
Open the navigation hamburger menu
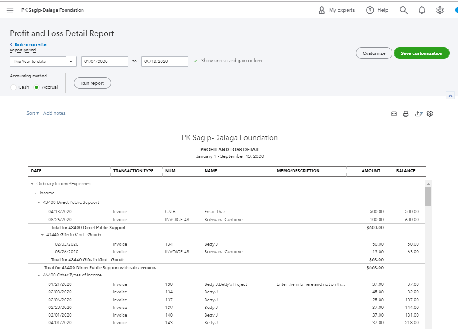point(10,10)
